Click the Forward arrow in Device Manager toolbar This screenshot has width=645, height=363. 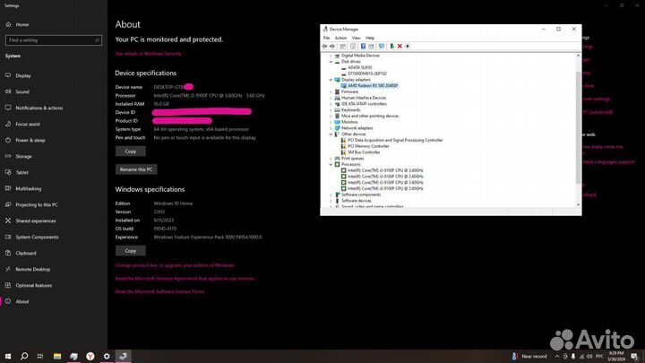pyautogui.click(x=332, y=46)
